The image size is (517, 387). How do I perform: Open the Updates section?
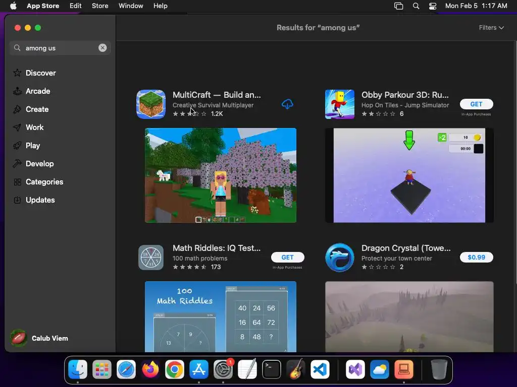pyautogui.click(x=34, y=200)
